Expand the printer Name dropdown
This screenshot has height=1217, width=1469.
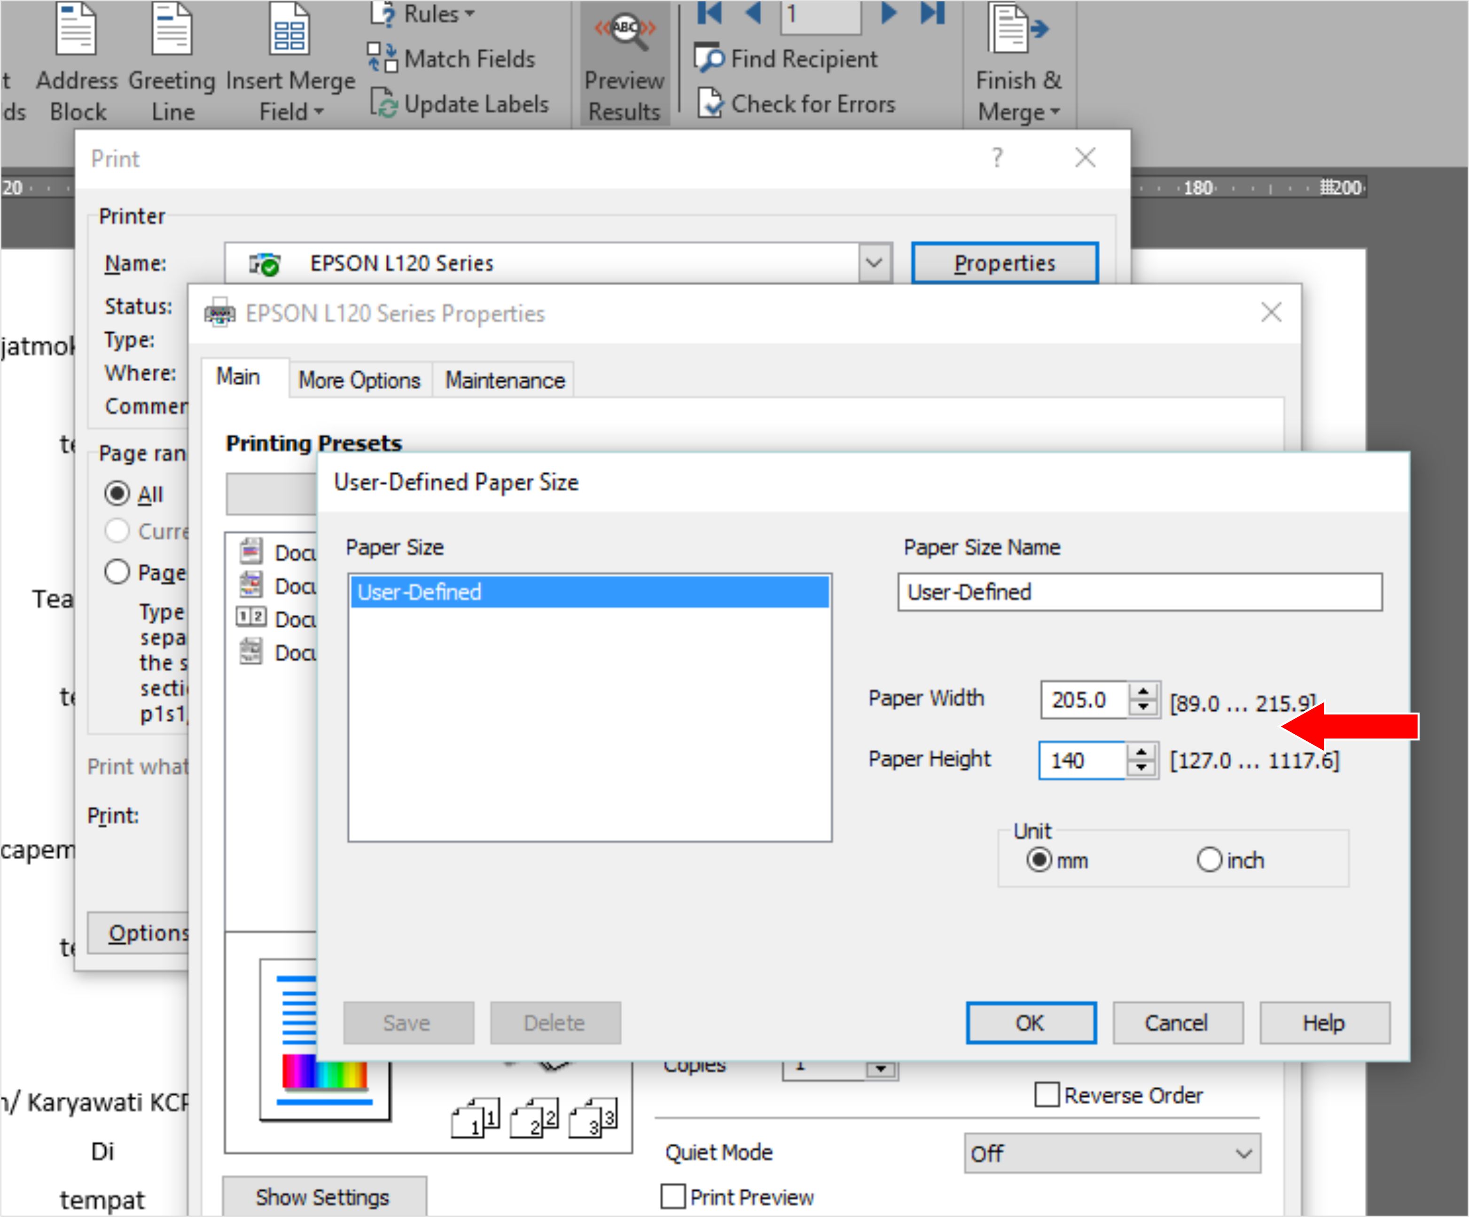pyautogui.click(x=875, y=263)
